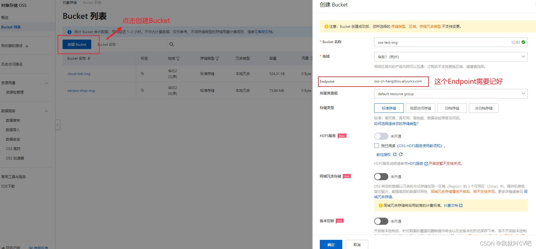Select capacity value 524.31 KB

[277, 74]
